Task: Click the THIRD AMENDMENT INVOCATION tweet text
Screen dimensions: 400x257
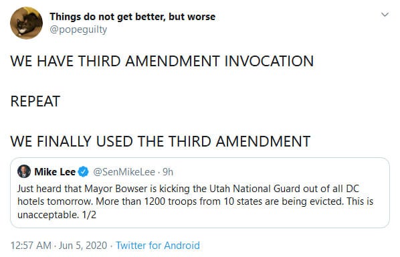Action: coord(162,62)
